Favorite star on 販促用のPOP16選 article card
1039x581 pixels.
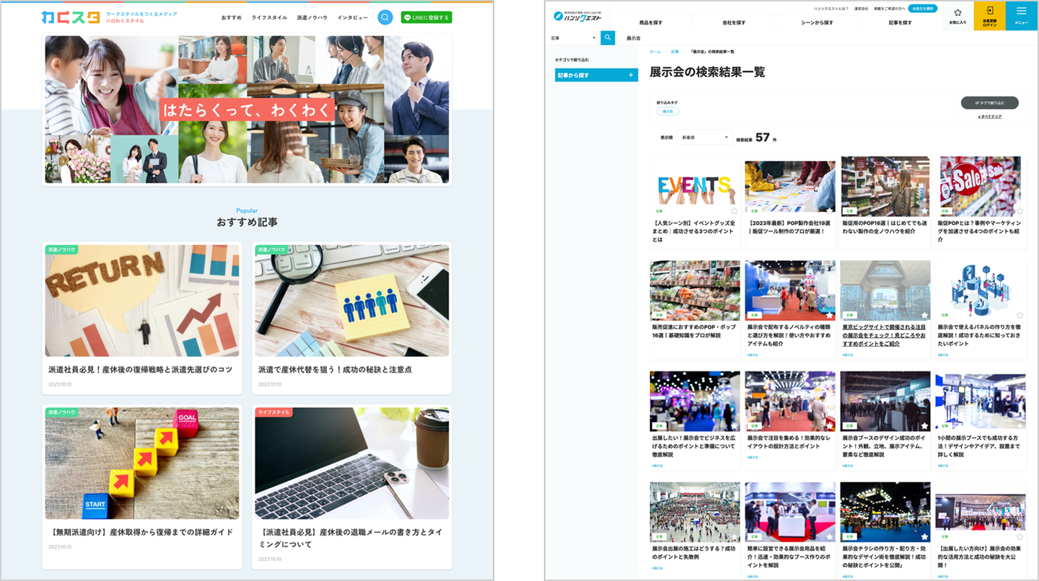click(x=925, y=211)
